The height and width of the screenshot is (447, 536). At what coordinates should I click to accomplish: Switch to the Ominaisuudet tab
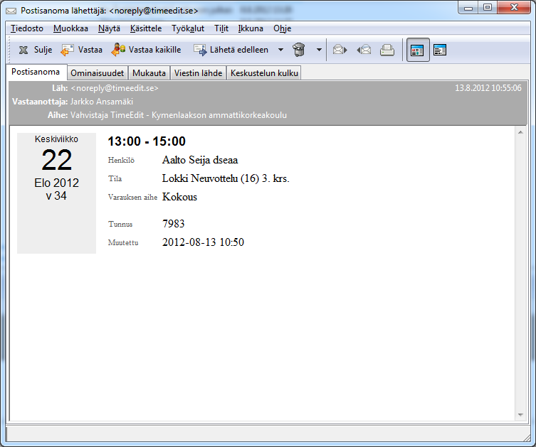pyautogui.click(x=97, y=73)
